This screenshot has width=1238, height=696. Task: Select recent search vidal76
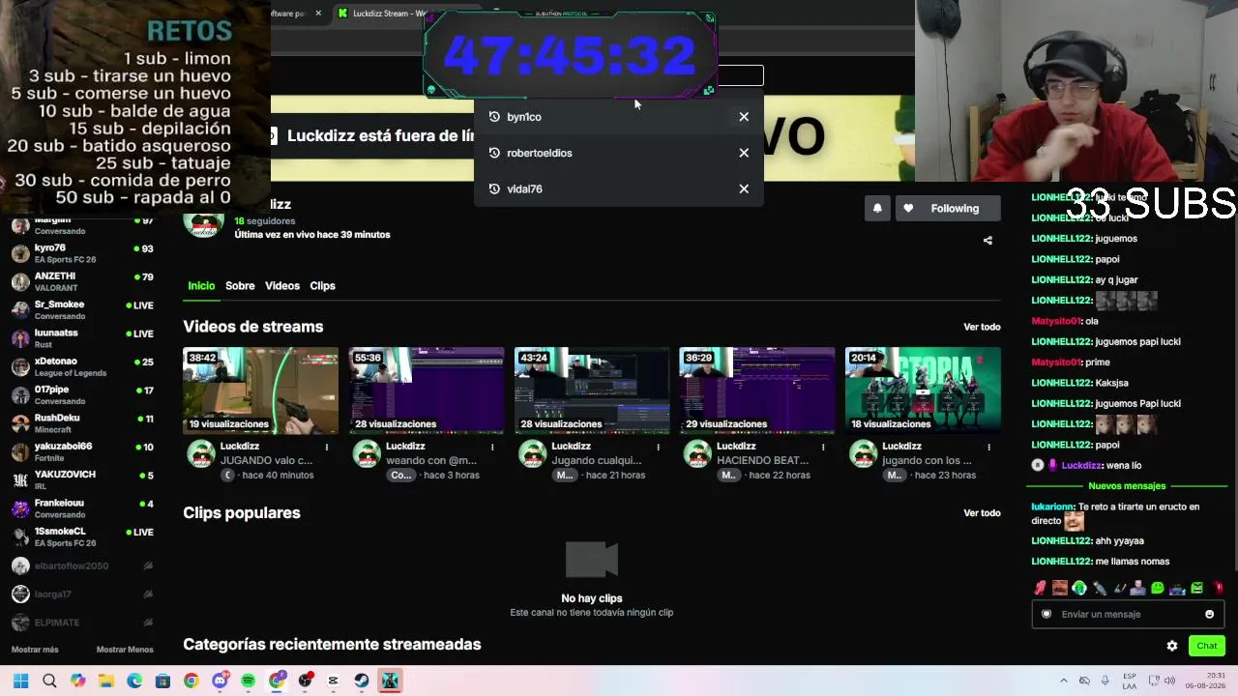pos(619,189)
